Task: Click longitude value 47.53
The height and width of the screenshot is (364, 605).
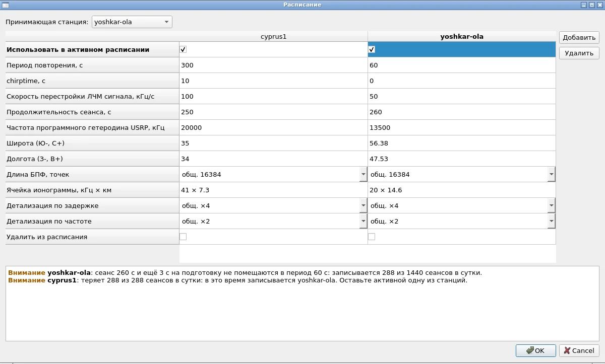Action: click(x=462, y=159)
